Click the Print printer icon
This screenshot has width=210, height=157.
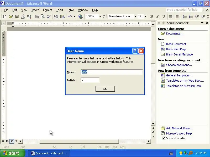click(36, 16)
